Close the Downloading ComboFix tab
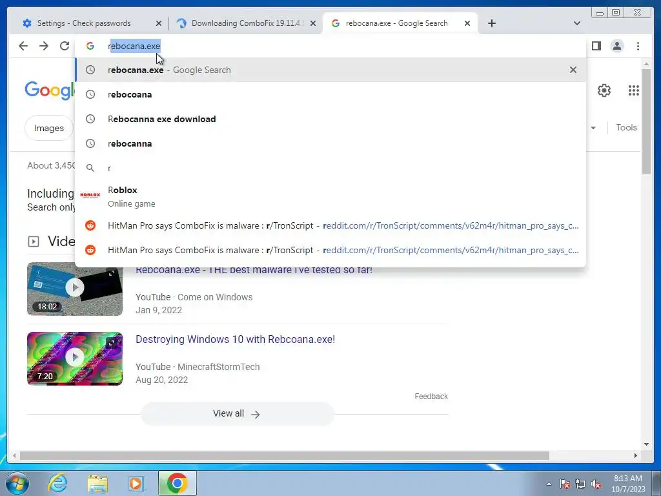Screen dimensions: 661x496 313,23
